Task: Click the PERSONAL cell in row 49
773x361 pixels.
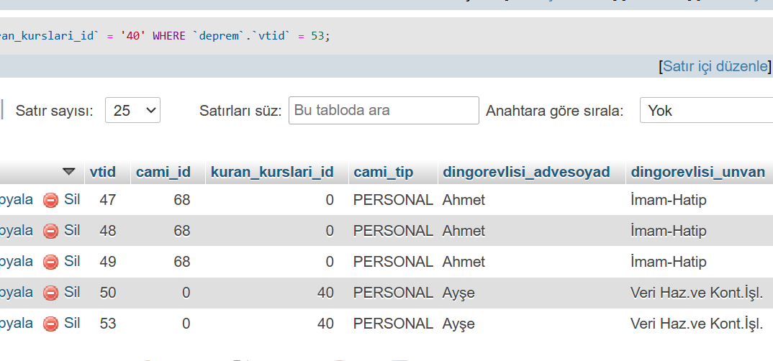Action: (393, 262)
